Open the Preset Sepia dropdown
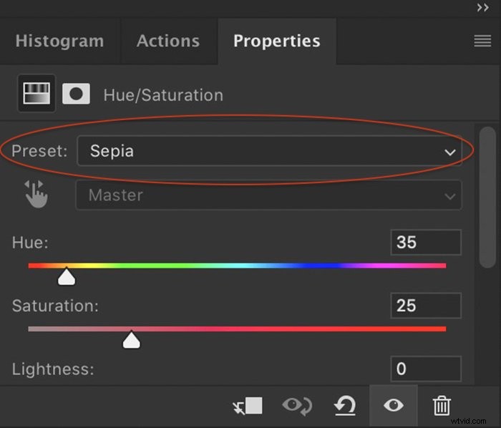501x428 pixels. point(269,151)
